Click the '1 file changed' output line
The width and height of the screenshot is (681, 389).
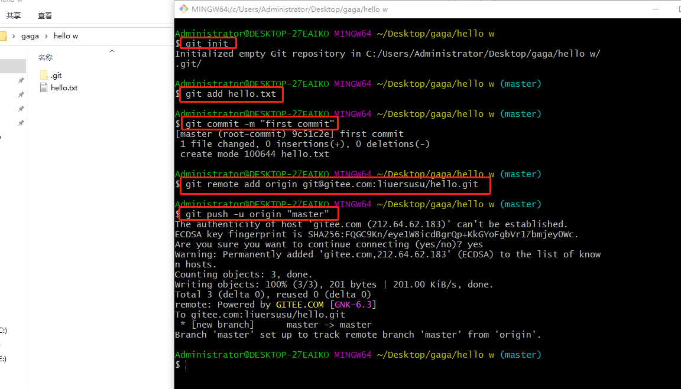[x=305, y=144]
